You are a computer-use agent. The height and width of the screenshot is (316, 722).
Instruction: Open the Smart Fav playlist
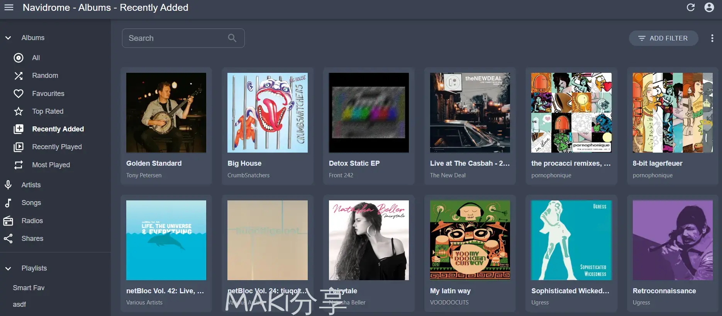(29, 288)
